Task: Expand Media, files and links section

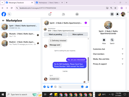Action: pyautogui.click(x=108, y=59)
